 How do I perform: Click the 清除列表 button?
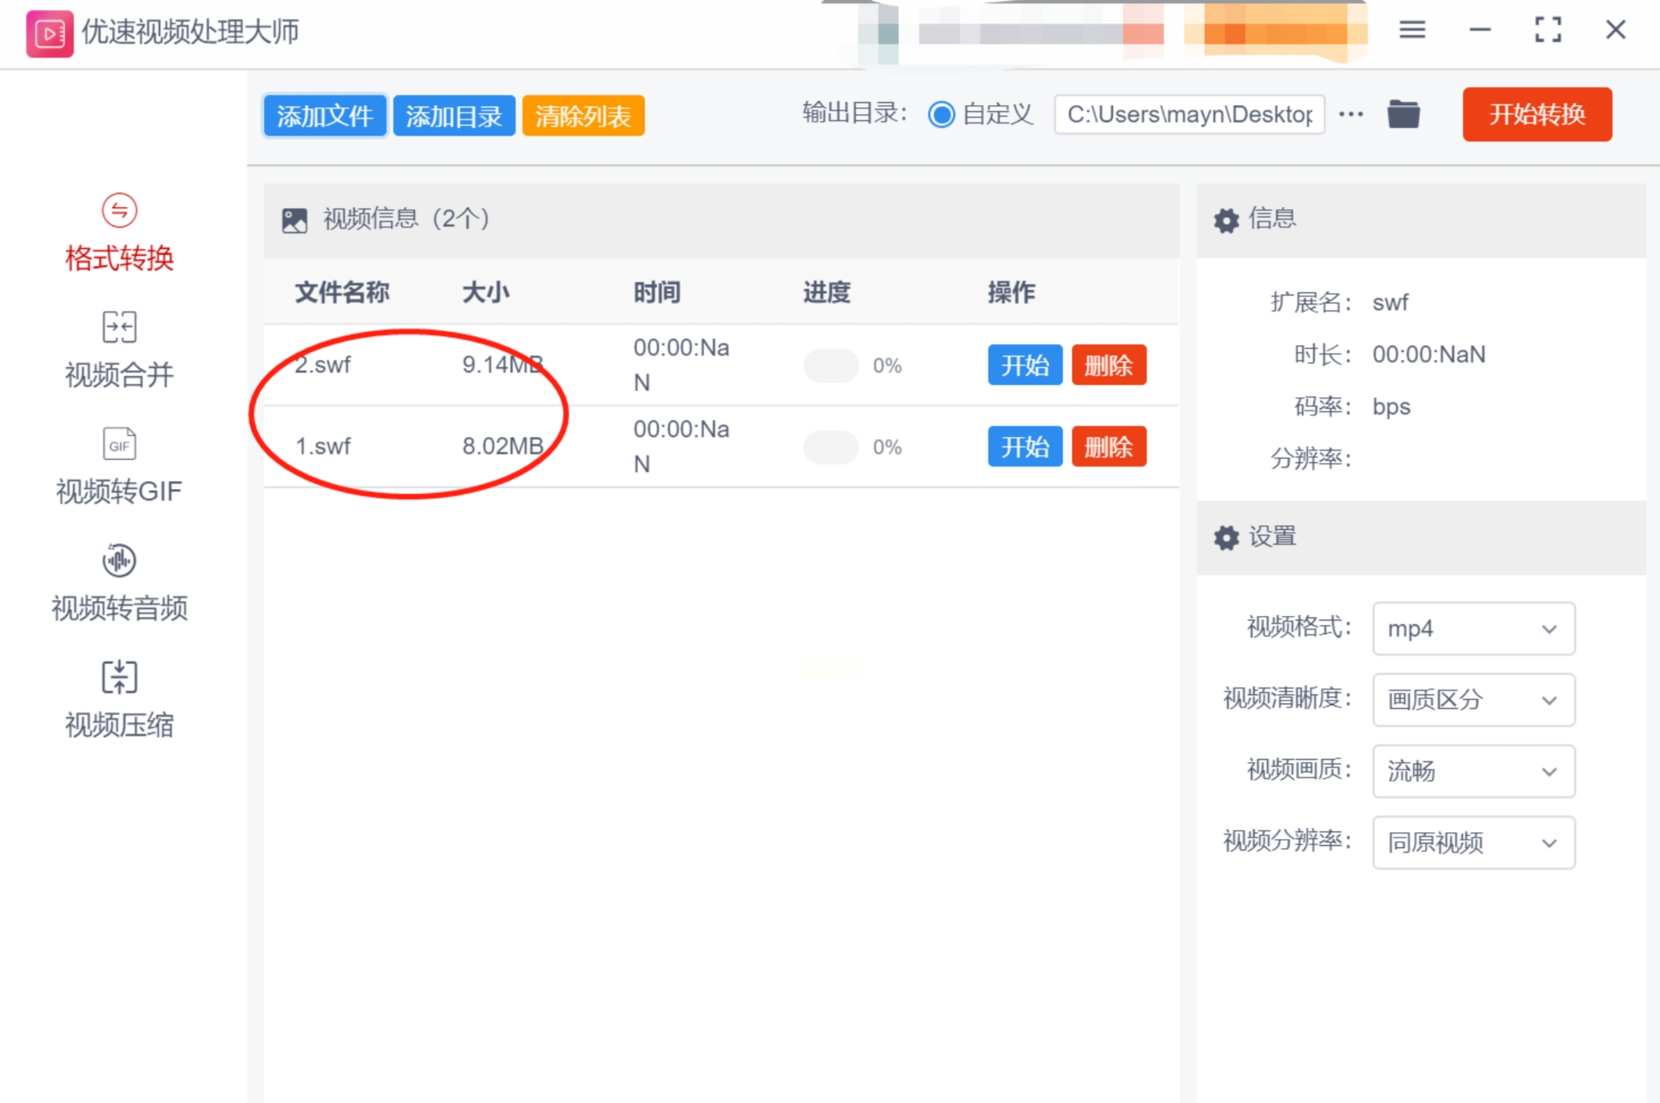[583, 116]
